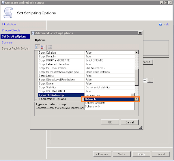
Task: Click Cancel in Advanced Scripting Options
Action: coord(129,122)
